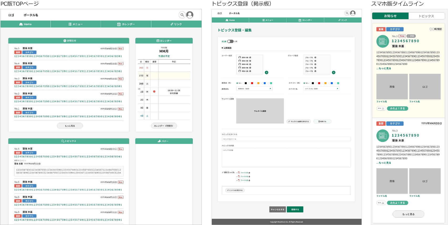
Task: Click みたよ!する on the ○○時間前 card
Action: 398,109
